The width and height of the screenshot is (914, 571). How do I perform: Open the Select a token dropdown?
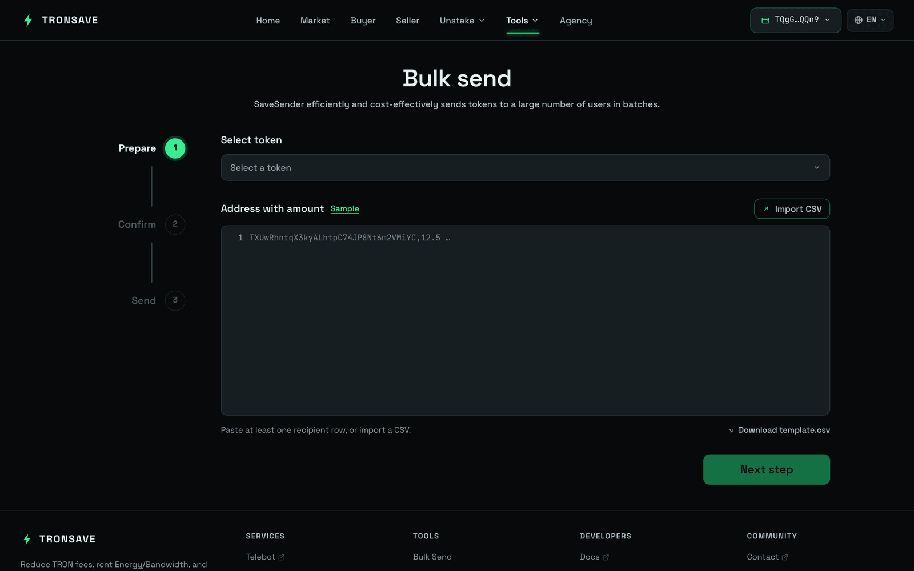click(525, 168)
